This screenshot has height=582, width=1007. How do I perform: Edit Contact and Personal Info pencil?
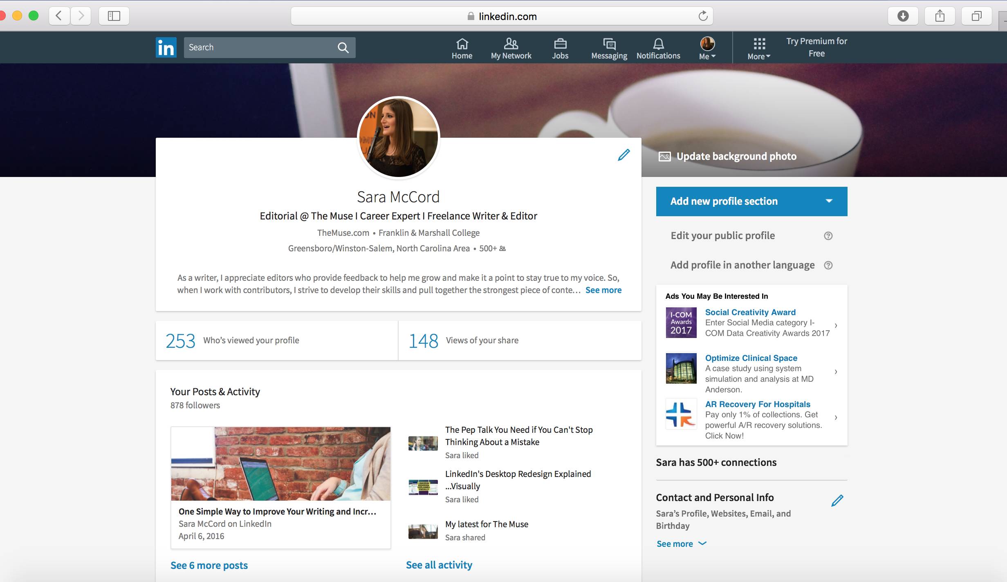click(837, 501)
